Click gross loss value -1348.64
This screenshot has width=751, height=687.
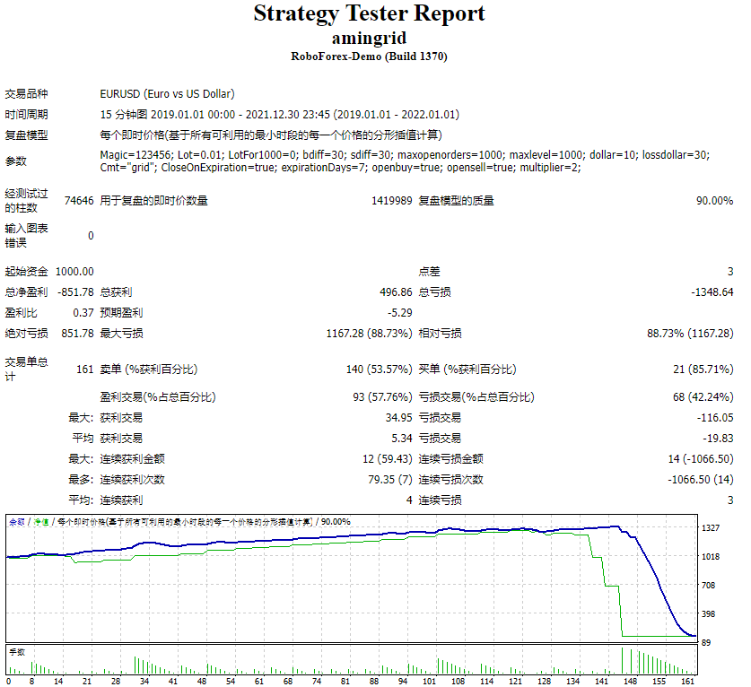[712, 292]
